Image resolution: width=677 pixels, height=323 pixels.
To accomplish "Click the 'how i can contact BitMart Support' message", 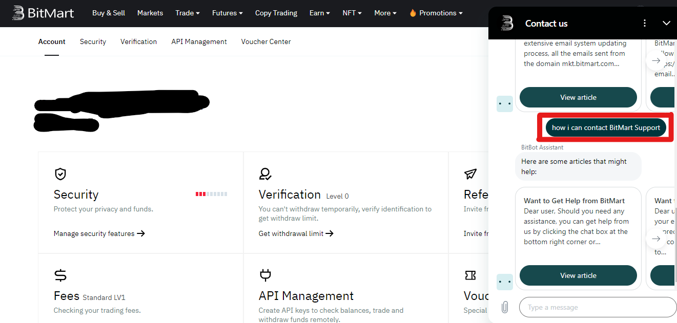I will point(606,127).
